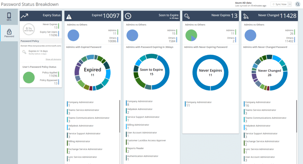Click the Soon to Expire clock icon

[x=128, y=16]
